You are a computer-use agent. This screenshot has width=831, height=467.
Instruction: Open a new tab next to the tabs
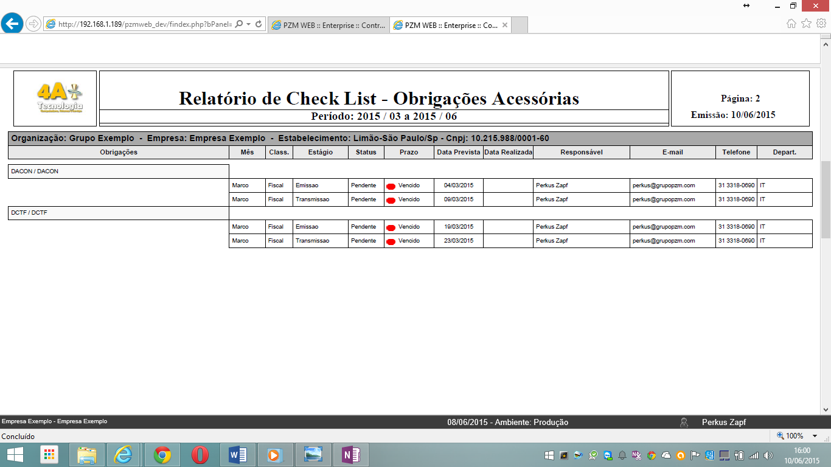520,26
